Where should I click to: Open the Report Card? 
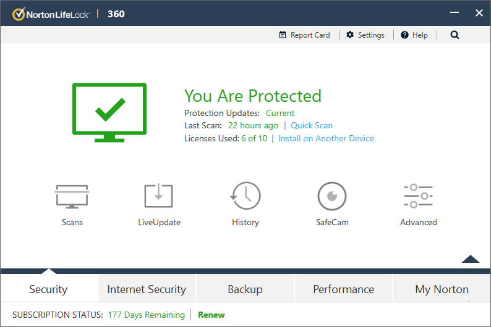pyautogui.click(x=304, y=35)
